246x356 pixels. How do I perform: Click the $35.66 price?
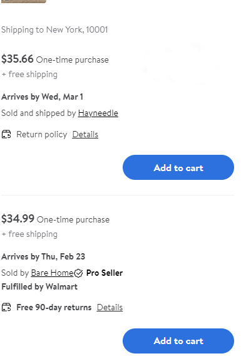point(18,59)
